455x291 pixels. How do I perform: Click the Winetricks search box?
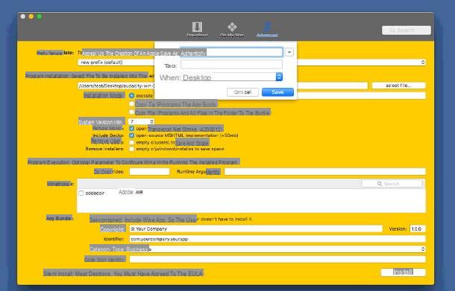[392, 184]
